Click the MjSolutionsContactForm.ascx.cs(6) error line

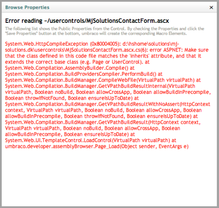tap(107, 50)
